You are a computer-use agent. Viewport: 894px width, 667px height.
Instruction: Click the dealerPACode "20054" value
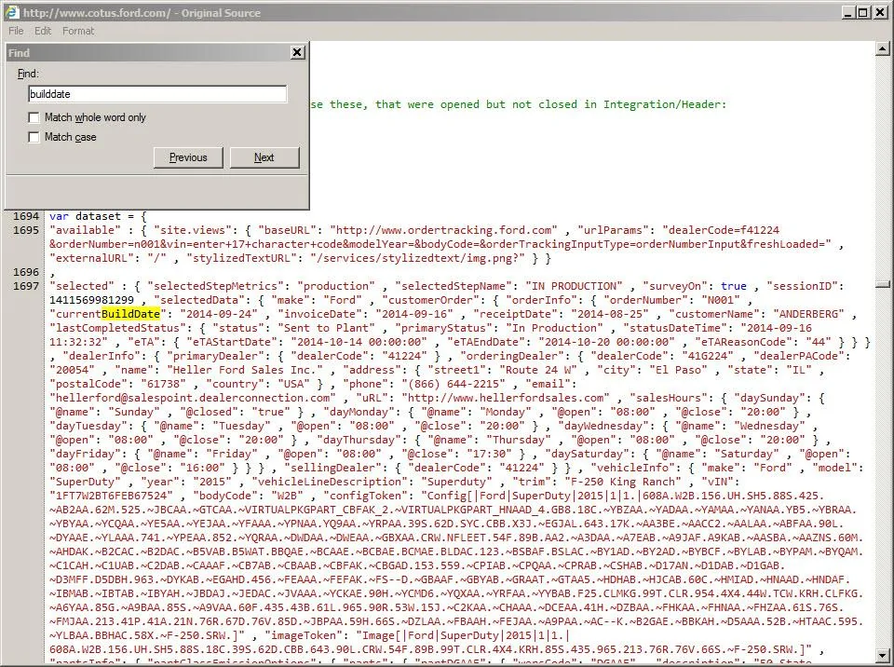[x=73, y=370]
